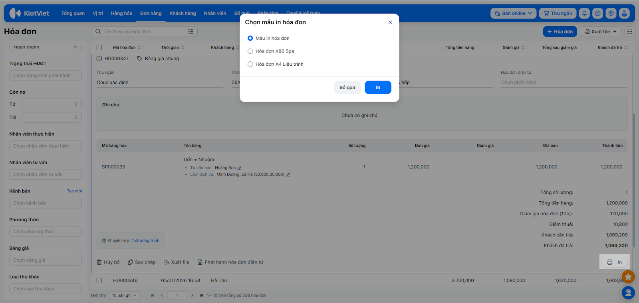Select Hóa đơn K80 Spa radio option
The height and width of the screenshot is (303, 639).
tap(250, 51)
